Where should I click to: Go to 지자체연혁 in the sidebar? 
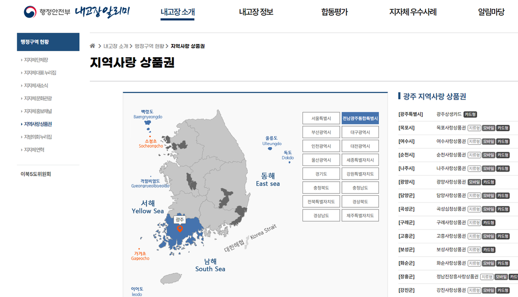34,150
